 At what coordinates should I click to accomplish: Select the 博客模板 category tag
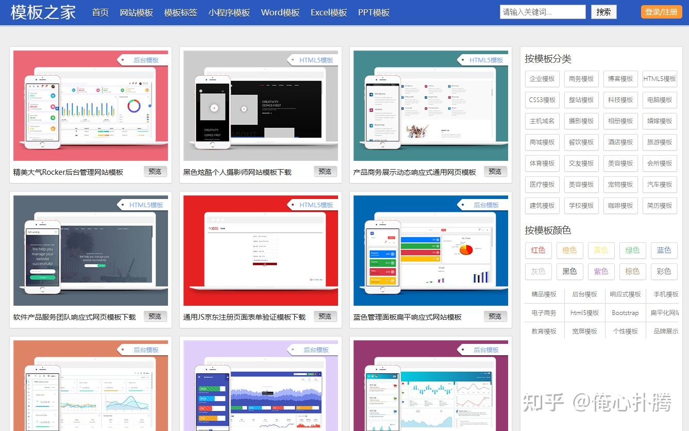(x=620, y=79)
